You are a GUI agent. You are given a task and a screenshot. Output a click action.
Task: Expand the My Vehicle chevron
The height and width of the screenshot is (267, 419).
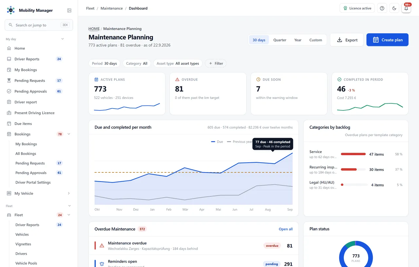point(69,193)
